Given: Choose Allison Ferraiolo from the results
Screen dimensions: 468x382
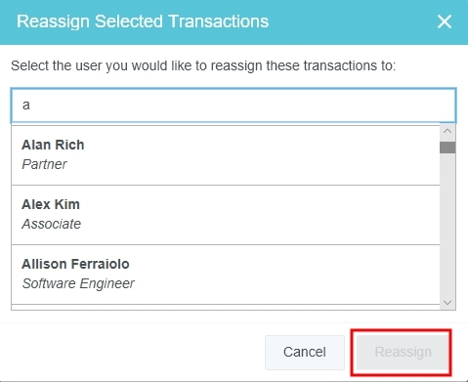Looking at the screenshot, I should 226,275.
